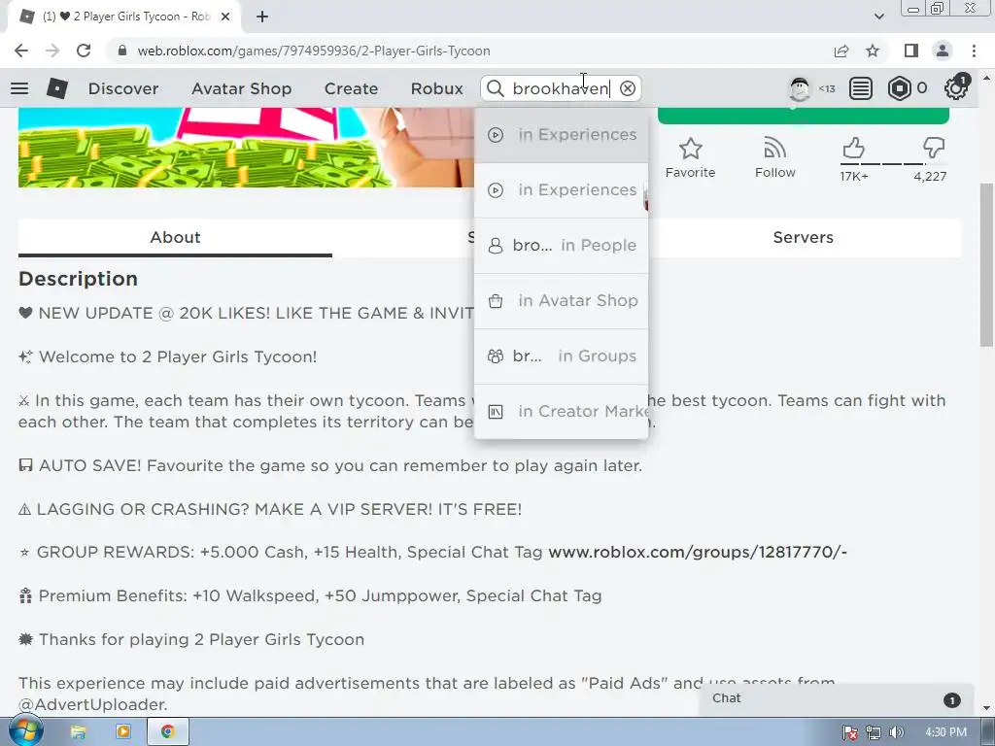Open the avatar profile icon
This screenshot has height=746, width=995.
(x=800, y=88)
